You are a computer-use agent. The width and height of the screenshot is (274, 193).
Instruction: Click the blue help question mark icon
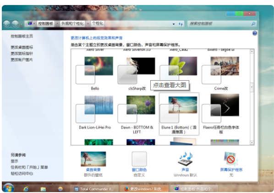(255, 33)
